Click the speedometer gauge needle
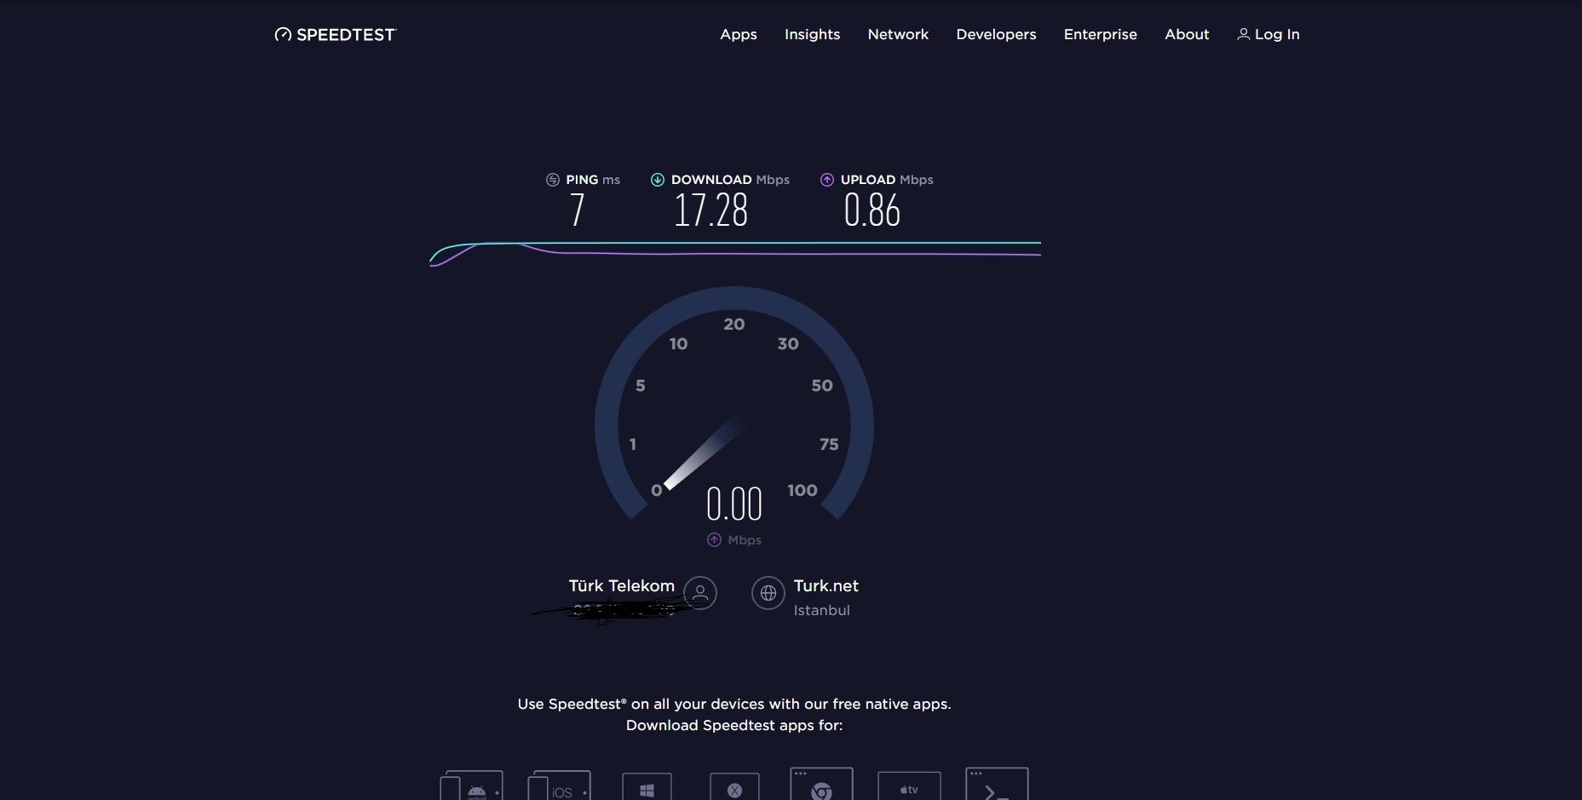Screen dimensions: 1582x800 (704, 452)
